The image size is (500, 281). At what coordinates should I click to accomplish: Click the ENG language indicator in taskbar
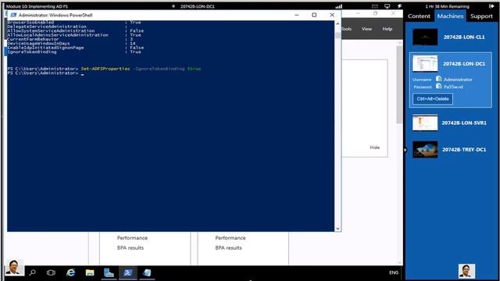394,272
